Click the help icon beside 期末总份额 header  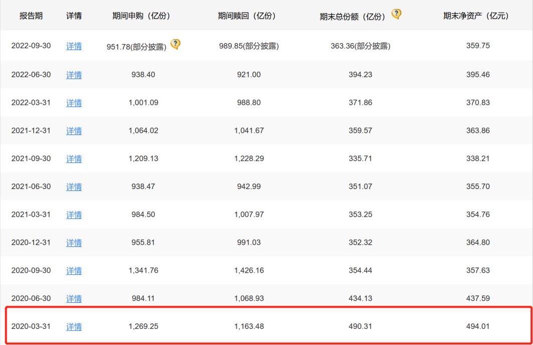point(396,14)
